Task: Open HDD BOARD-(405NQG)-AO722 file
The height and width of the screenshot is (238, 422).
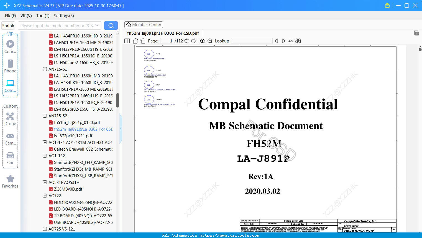Action: click(81, 202)
